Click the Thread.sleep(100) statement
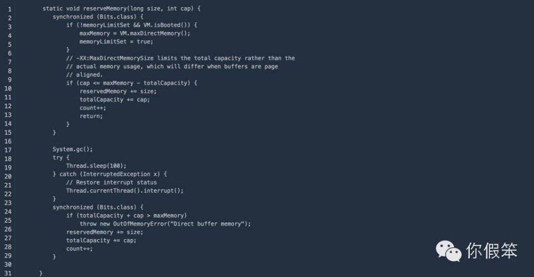 [96, 166]
